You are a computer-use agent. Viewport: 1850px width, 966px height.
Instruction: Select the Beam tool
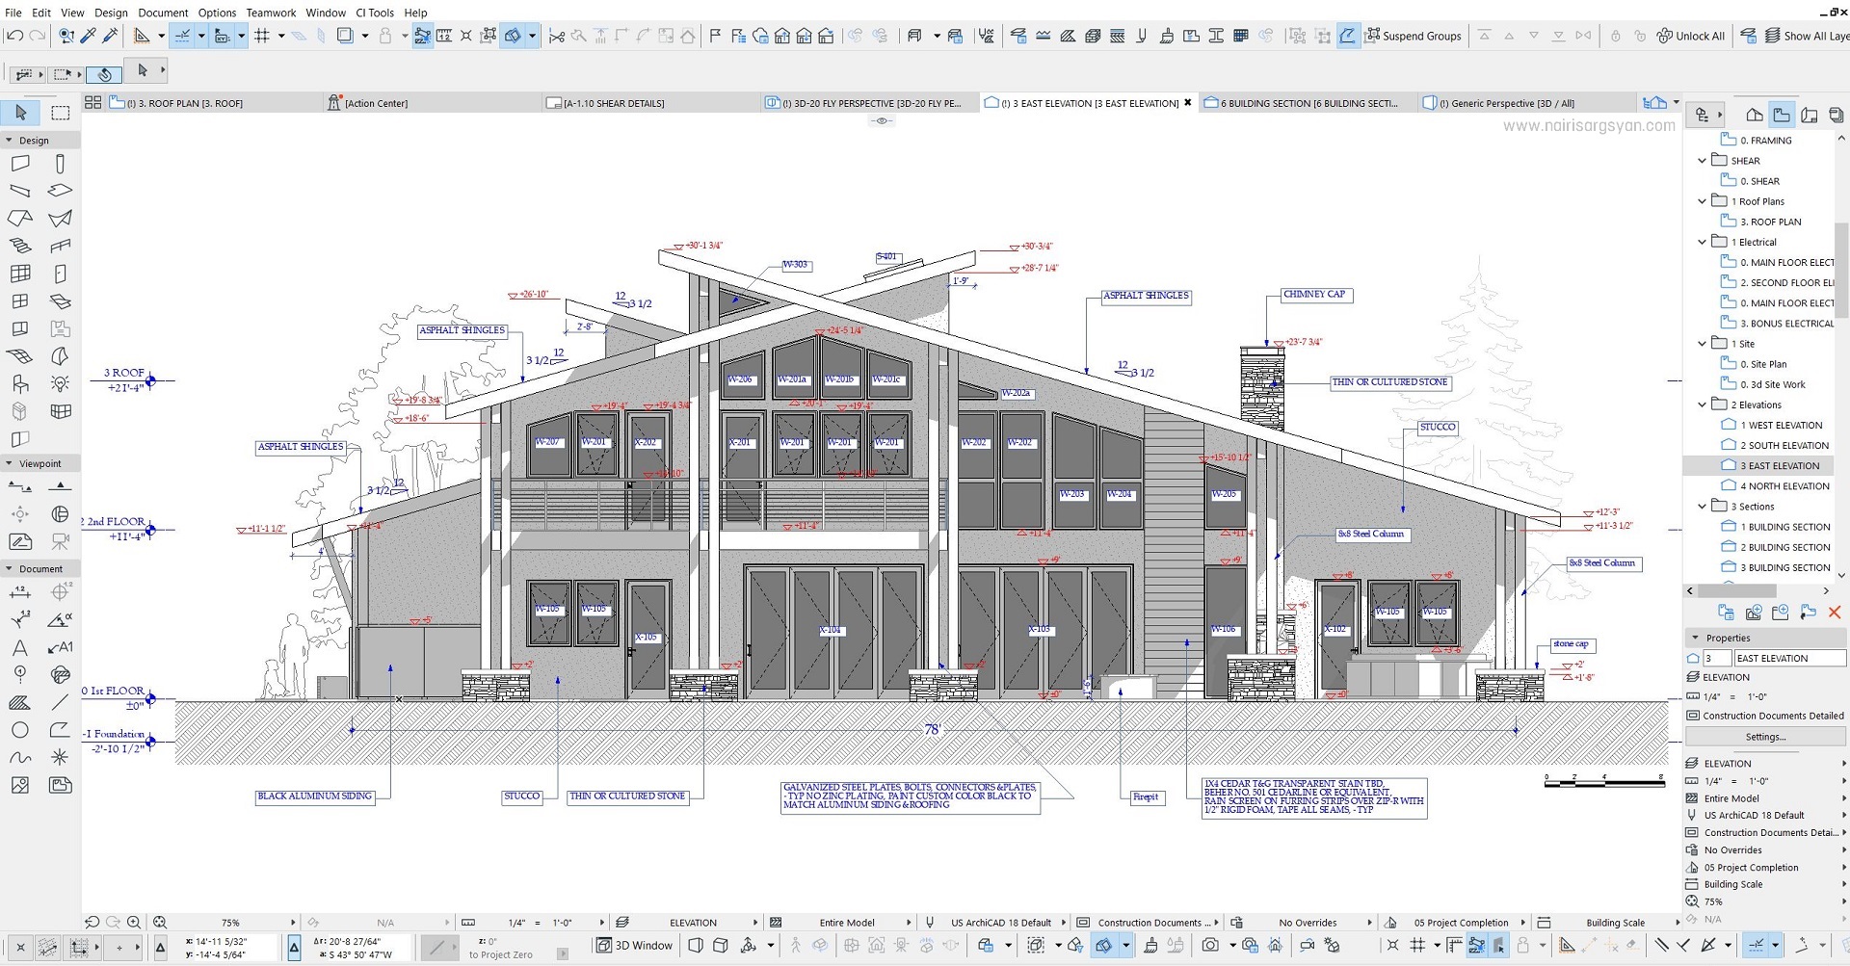point(20,191)
